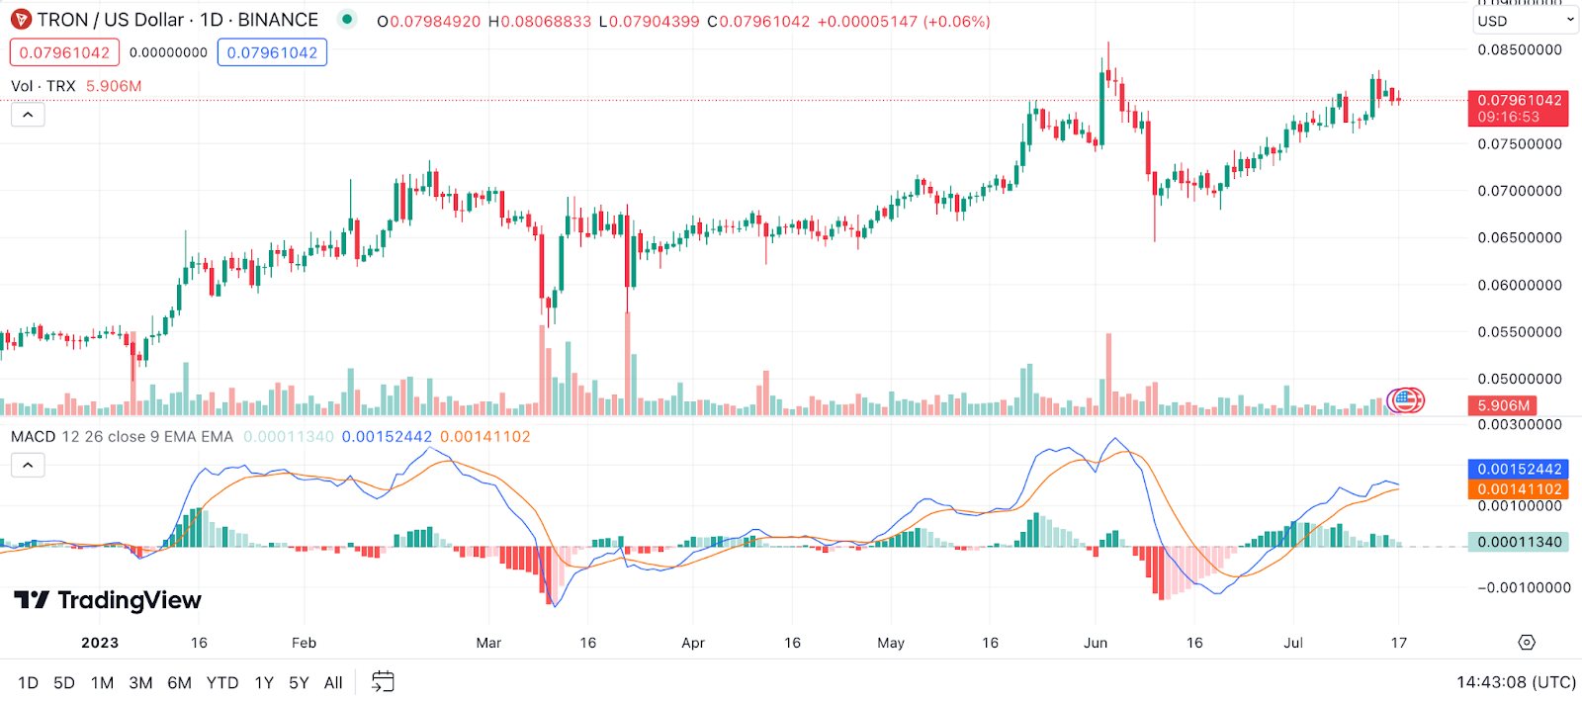This screenshot has width=1582, height=701.
Task: Click the red current price label on axis
Action: click(x=1519, y=108)
